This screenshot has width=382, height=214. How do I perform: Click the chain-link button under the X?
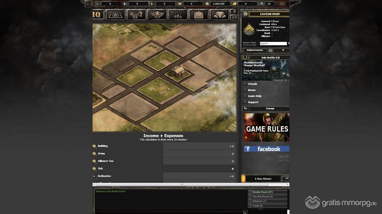point(234,17)
